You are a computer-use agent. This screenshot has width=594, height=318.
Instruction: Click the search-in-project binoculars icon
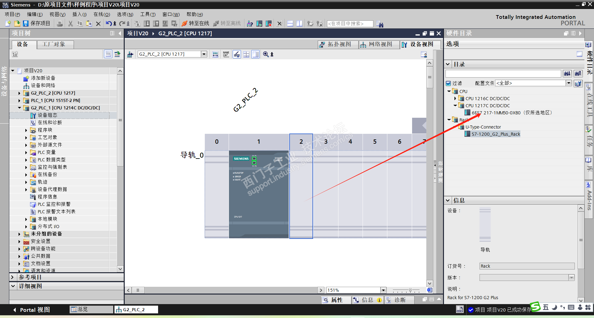(380, 24)
